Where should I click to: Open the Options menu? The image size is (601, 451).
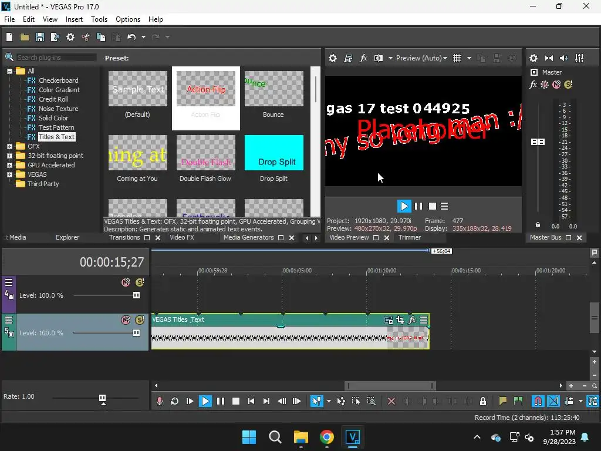pos(128,19)
